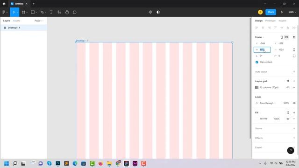
Task: Select the Move tool
Action: point(14,12)
